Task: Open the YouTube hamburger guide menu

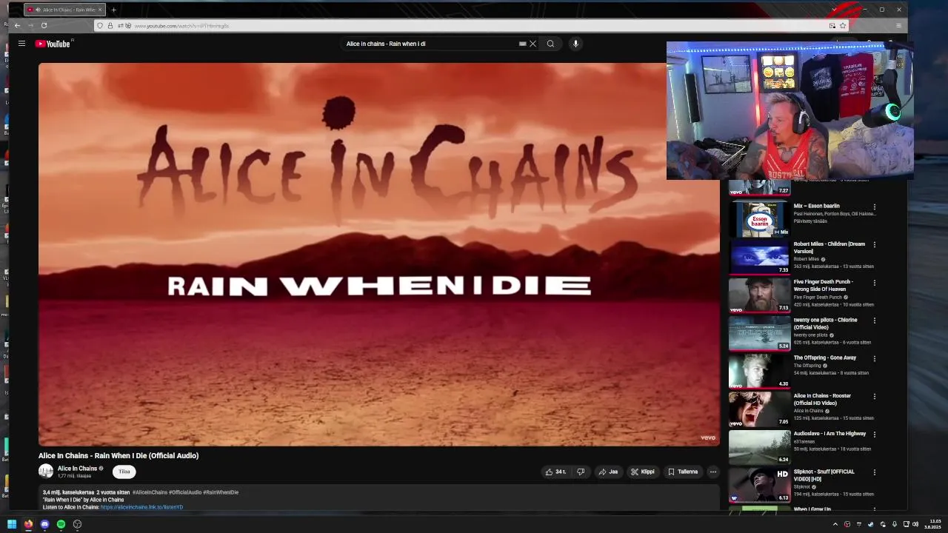Action: click(21, 44)
